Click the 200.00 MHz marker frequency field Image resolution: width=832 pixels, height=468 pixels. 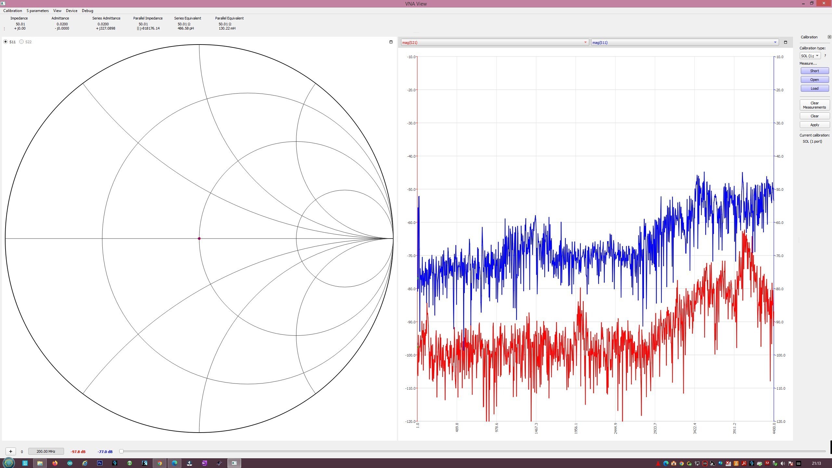pyautogui.click(x=46, y=451)
